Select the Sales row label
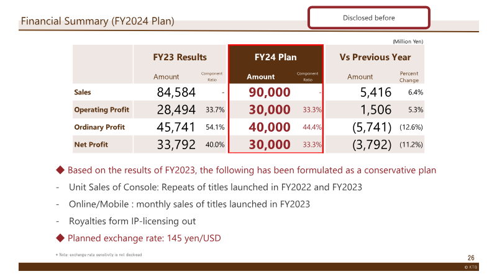 [83, 92]
